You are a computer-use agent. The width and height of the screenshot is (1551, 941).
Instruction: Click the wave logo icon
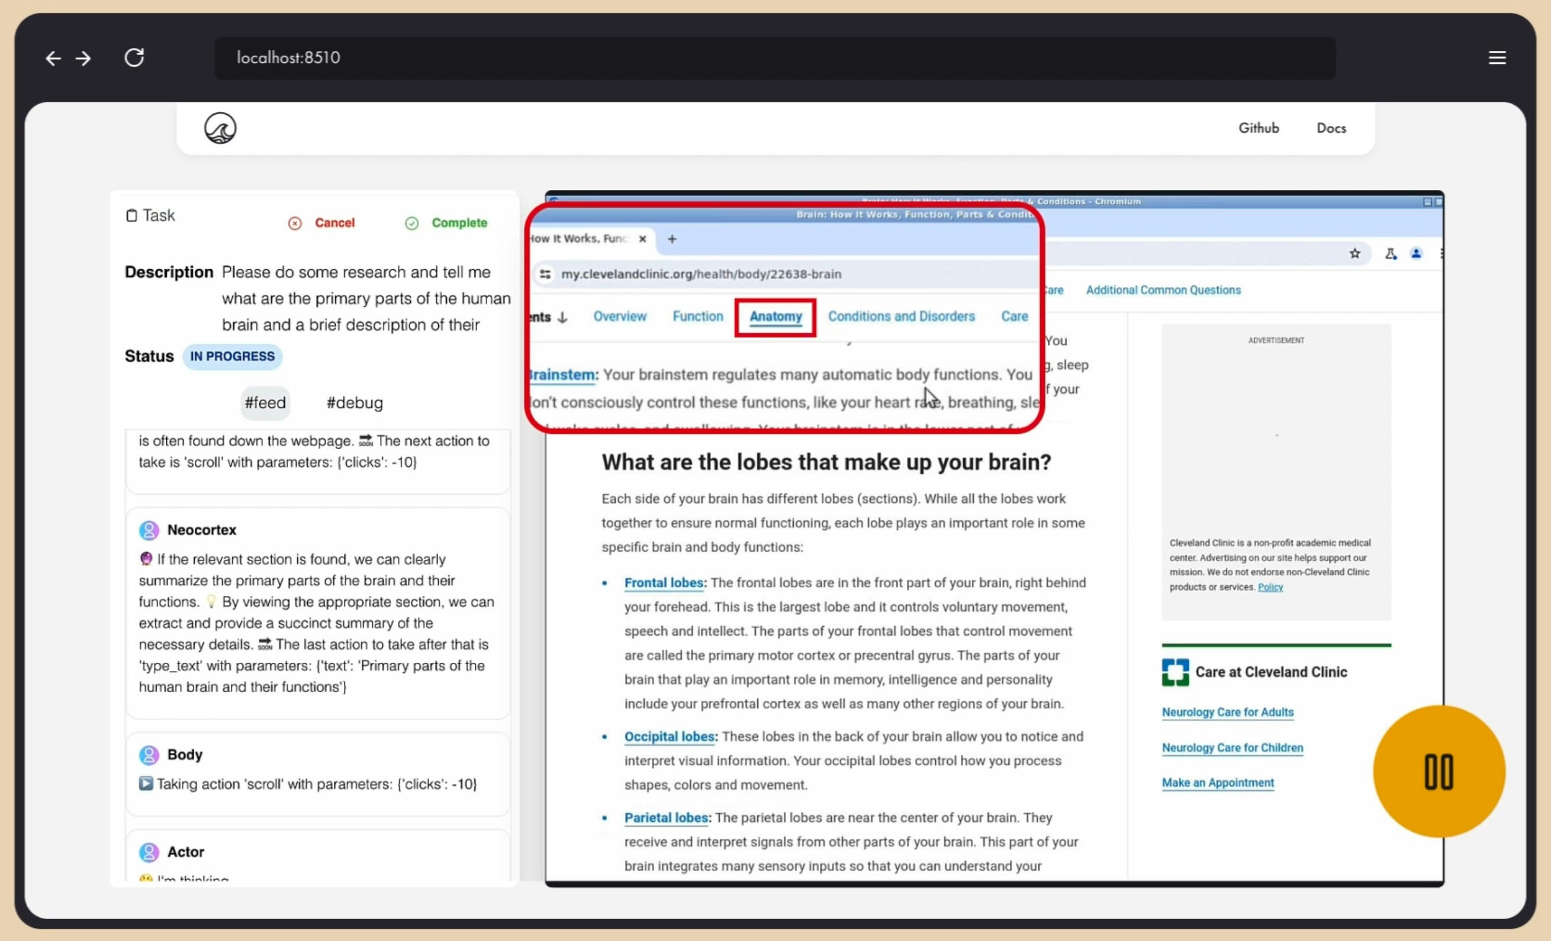[x=220, y=128]
